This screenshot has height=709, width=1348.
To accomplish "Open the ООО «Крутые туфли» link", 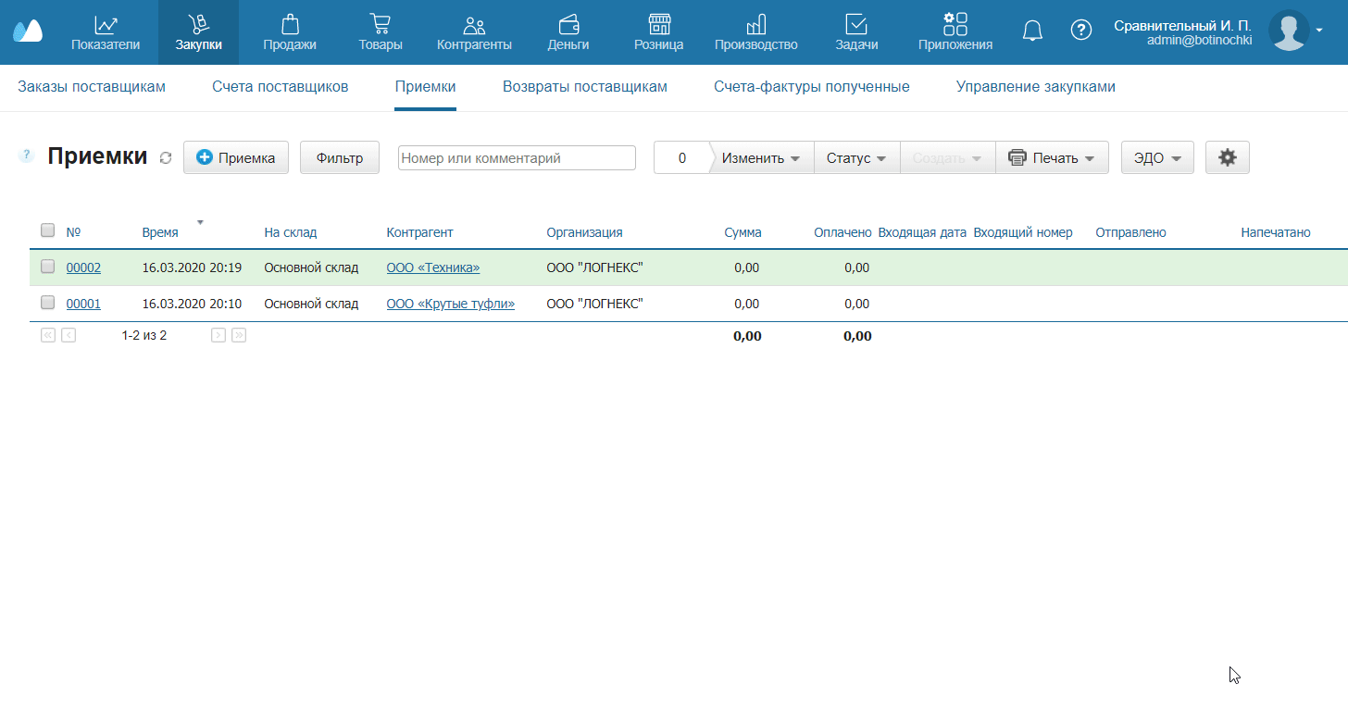I will point(450,304).
